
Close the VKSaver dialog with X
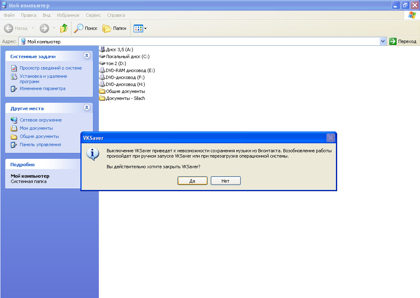click(331, 138)
